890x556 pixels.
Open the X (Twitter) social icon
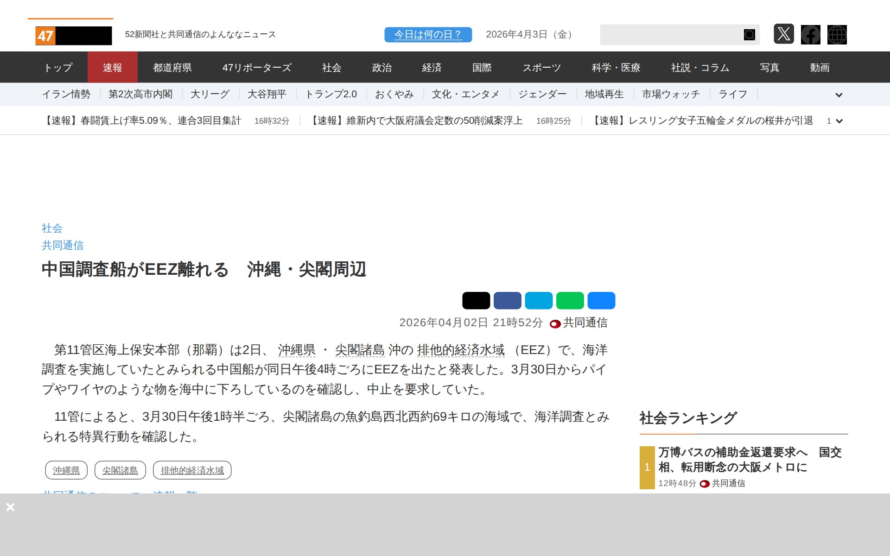783,34
